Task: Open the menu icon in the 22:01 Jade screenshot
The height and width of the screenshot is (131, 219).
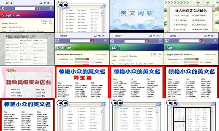Action: click(160, 41)
